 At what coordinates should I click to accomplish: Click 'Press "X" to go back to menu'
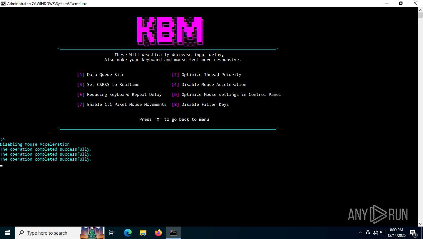pyautogui.click(x=174, y=119)
